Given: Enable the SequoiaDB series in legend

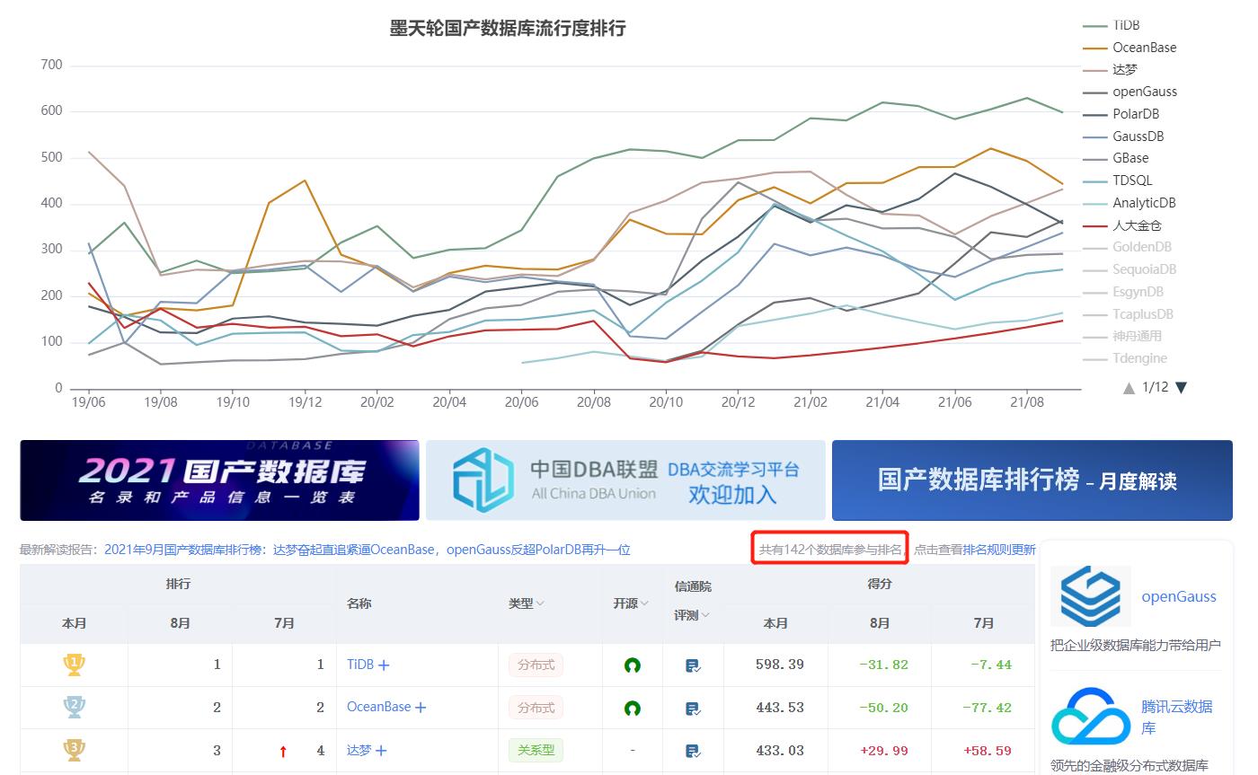Looking at the screenshot, I should click(x=1130, y=269).
